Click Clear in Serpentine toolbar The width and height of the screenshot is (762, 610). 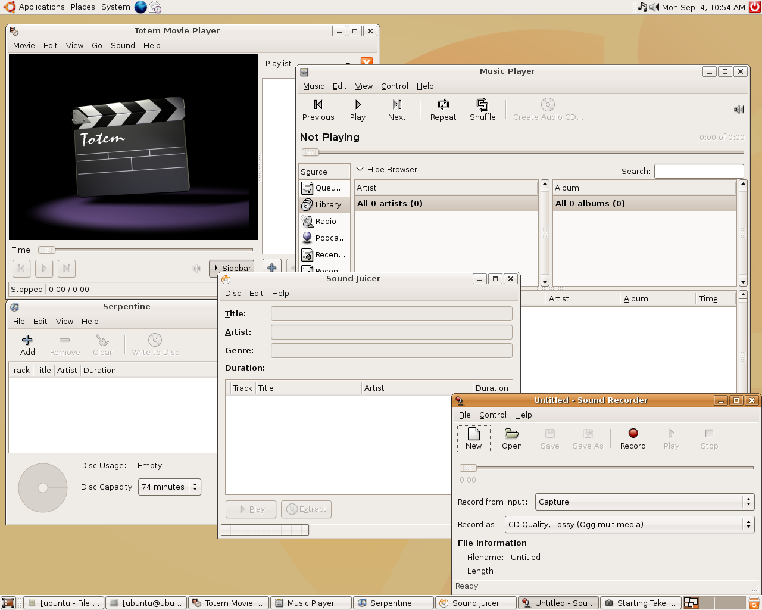click(x=102, y=345)
